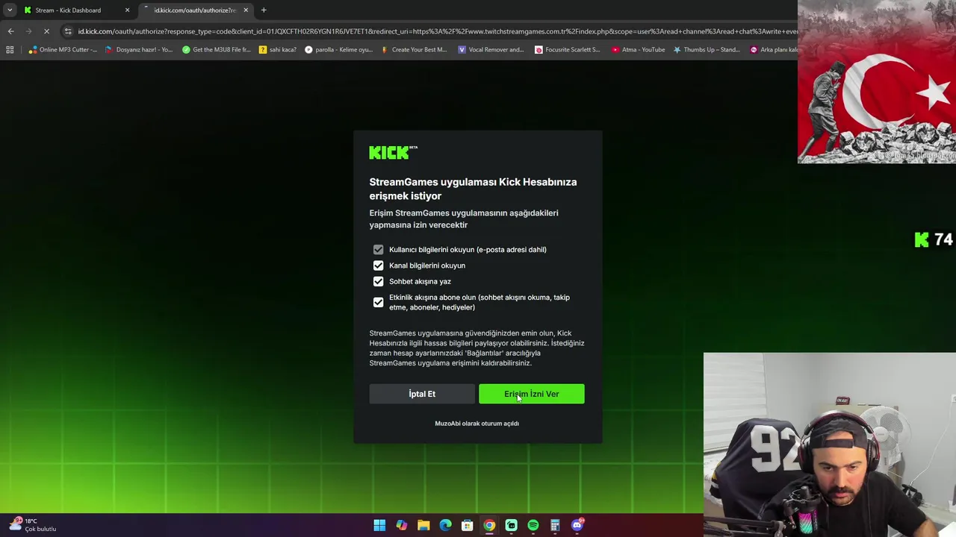Open parolla - Kelime oyunu bookmark
This screenshot has height=537, width=956.
[338, 50]
